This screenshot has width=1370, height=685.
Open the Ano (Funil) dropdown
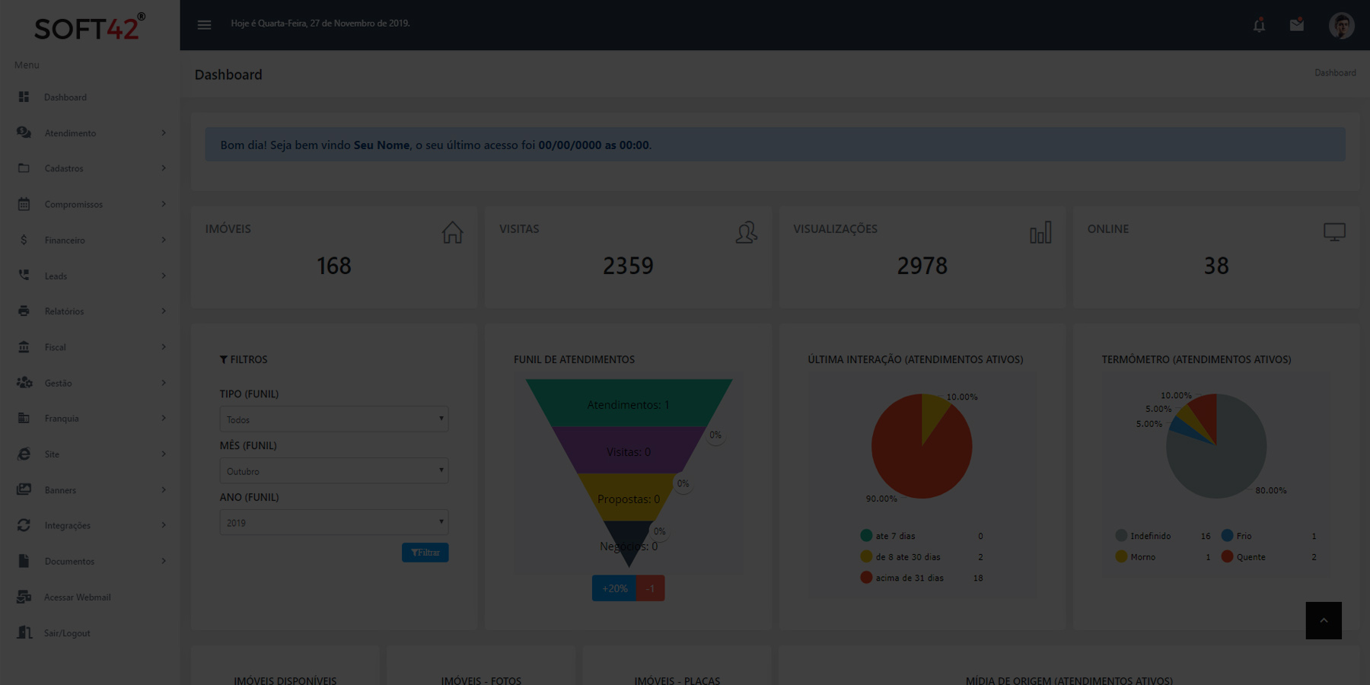coord(334,523)
